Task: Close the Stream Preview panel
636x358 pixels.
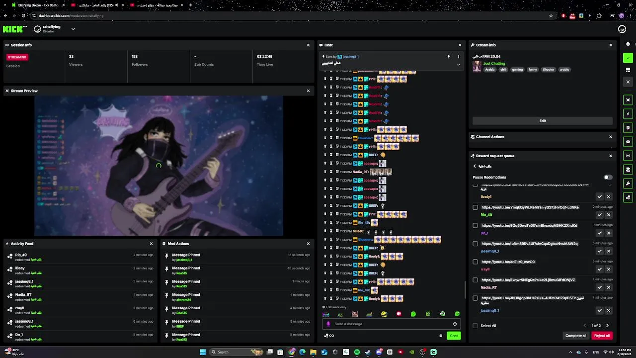Action: pos(308,90)
